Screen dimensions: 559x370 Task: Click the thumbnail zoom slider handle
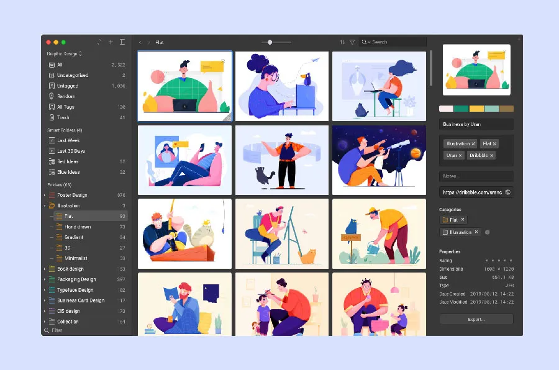tap(270, 42)
